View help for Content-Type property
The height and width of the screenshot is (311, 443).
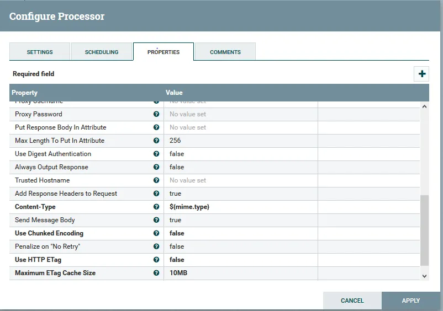click(156, 207)
